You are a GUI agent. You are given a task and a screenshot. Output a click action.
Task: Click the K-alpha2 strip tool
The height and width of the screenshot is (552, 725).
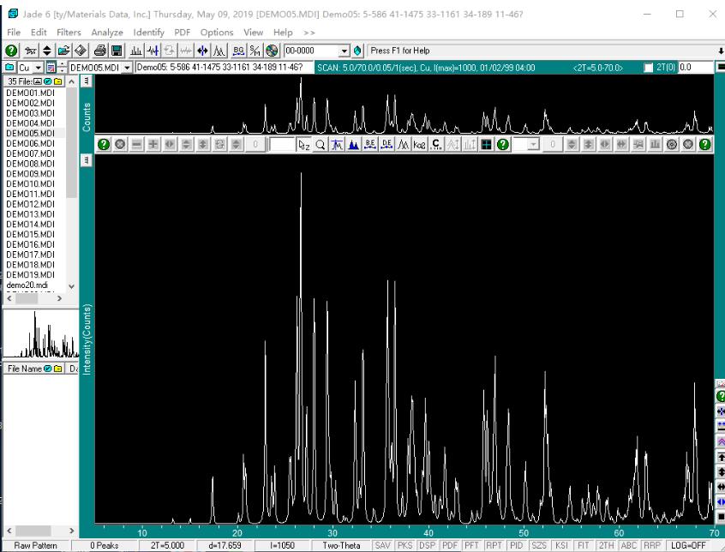point(420,145)
